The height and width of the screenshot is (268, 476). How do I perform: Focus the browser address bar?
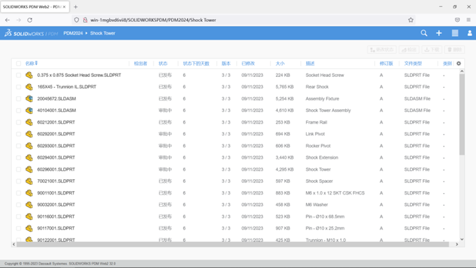(243, 20)
